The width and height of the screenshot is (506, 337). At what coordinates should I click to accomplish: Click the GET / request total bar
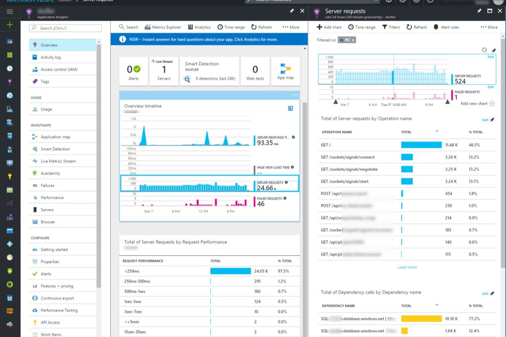coord(421,145)
